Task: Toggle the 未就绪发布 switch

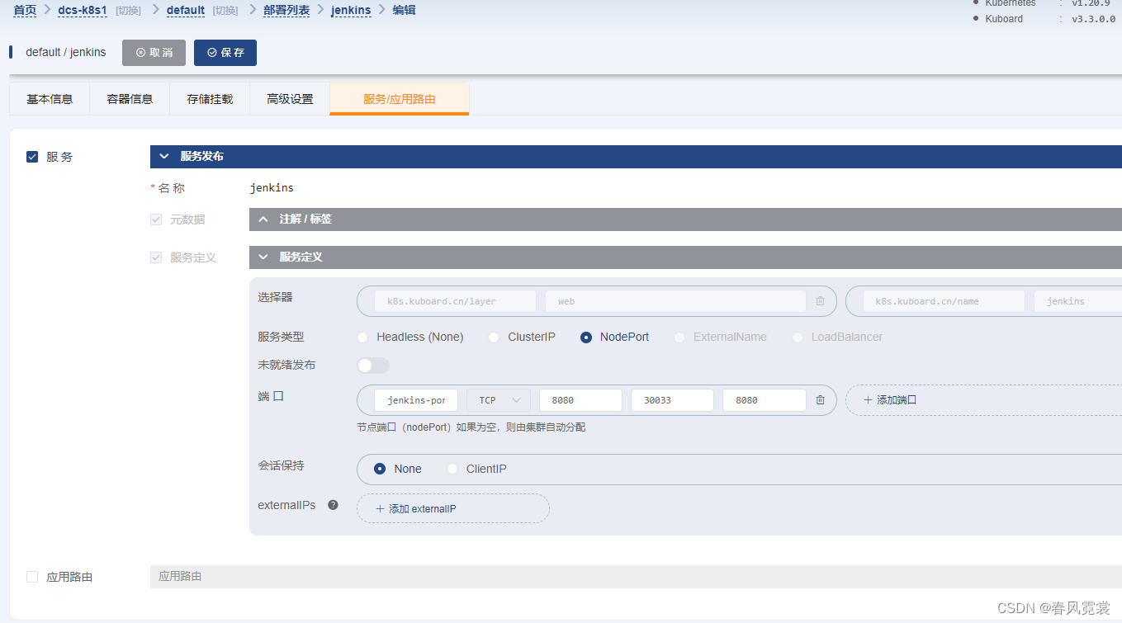Action: coord(373,365)
